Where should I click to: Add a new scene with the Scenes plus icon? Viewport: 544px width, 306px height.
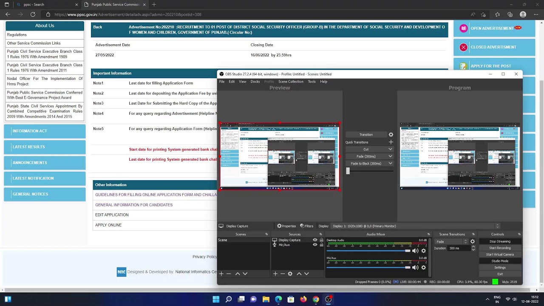(x=221, y=274)
